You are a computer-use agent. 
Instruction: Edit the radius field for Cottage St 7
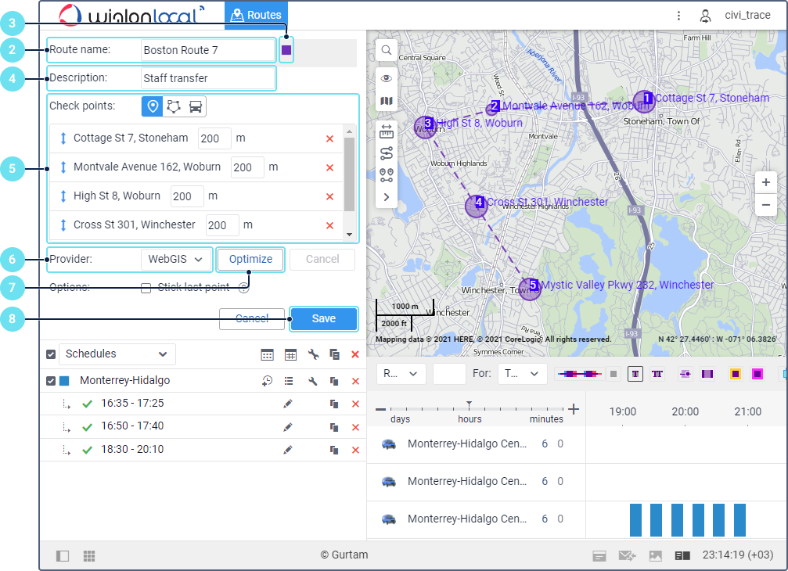coord(214,138)
